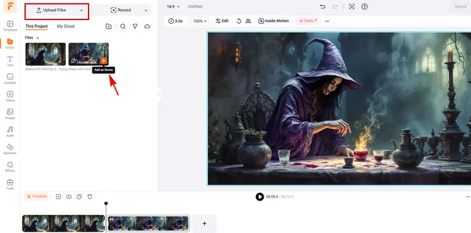The image size is (471, 233).
Task: Switch to the My Cloud tab
Action: point(66,26)
